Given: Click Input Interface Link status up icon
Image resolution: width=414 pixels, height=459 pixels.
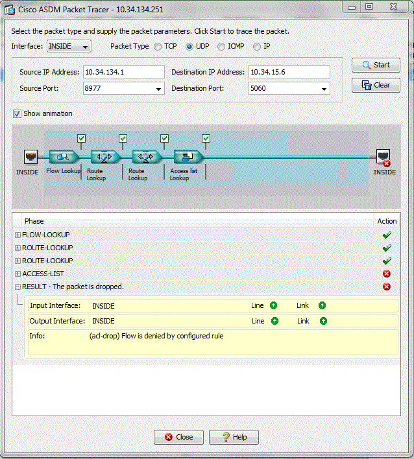Looking at the screenshot, I should [322, 305].
